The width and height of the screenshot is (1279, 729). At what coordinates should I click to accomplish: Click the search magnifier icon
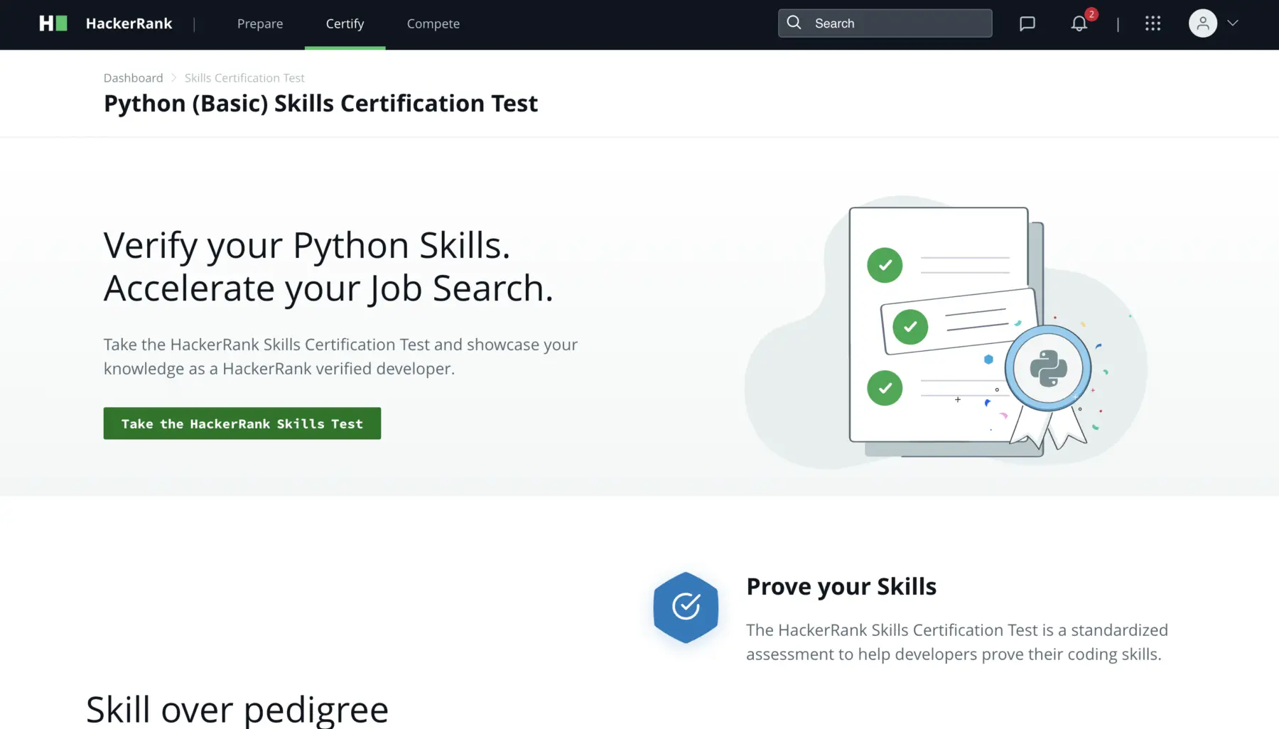pos(794,23)
